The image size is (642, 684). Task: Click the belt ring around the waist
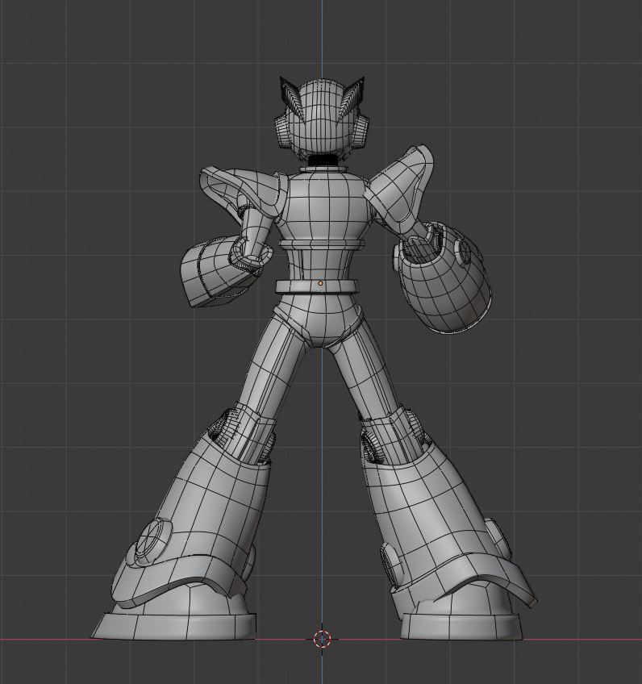point(318,286)
